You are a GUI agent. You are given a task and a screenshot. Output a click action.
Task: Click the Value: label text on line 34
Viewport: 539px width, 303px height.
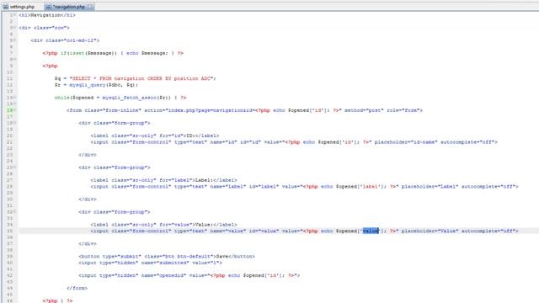click(x=204, y=225)
